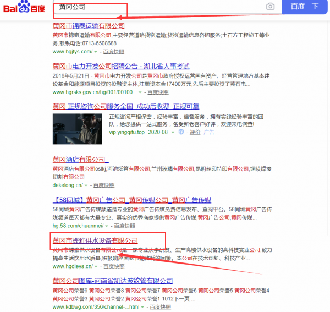
Task: Expand dropdown arrow next to www.hgdieya.cn
Action: (97, 266)
